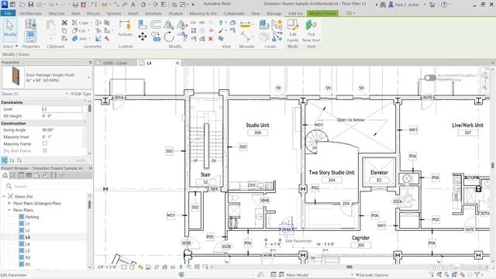Click Hide in View lightbulb icon
The image size is (496, 279).
pyautogui.click(x=221, y=22)
